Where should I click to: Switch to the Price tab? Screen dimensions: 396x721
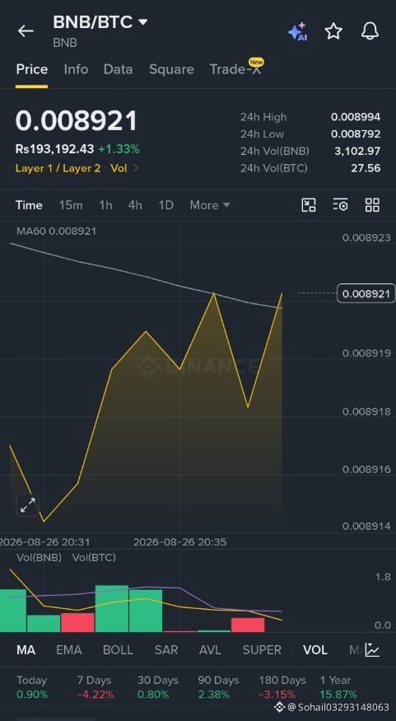click(x=32, y=69)
